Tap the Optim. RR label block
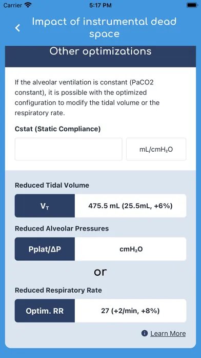 45,311
